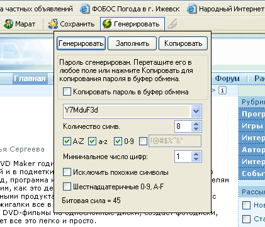Enable Исключить похожие символы checkbox
Screen dimensions: 265x227
[x=67, y=172]
